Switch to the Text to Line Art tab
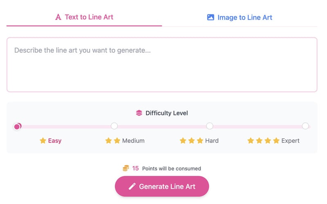 tap(84, 17)
